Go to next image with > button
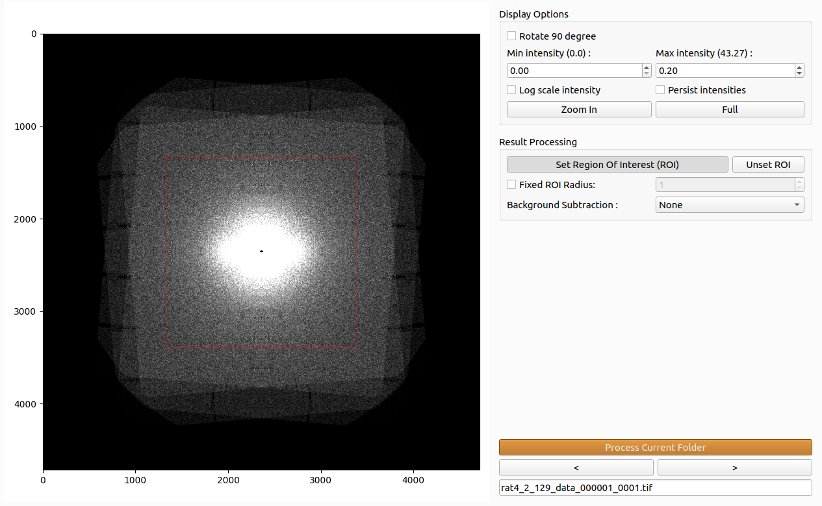Viewport: 822px width, 506px height. click(734, 468)
